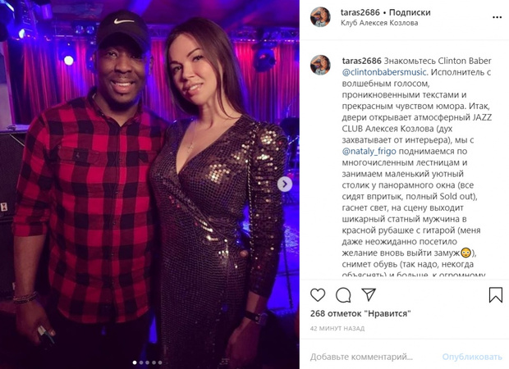Open location Клуб Алексея Козлова
Viewport: 509px width, 369px height.
point(379,23)
